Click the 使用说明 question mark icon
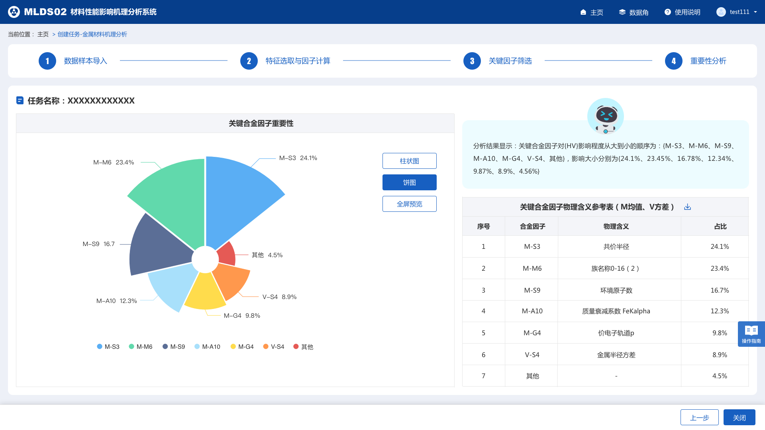Image resolution: width=765 pixels, height=430 pixels. (668, 12)
